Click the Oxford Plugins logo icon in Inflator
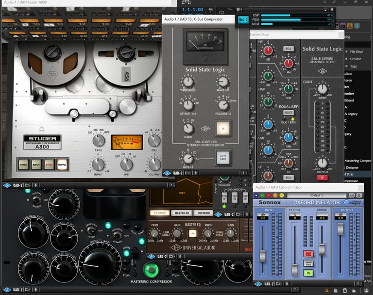The width and height of the screenshot is (373, 295). [347, 202]
